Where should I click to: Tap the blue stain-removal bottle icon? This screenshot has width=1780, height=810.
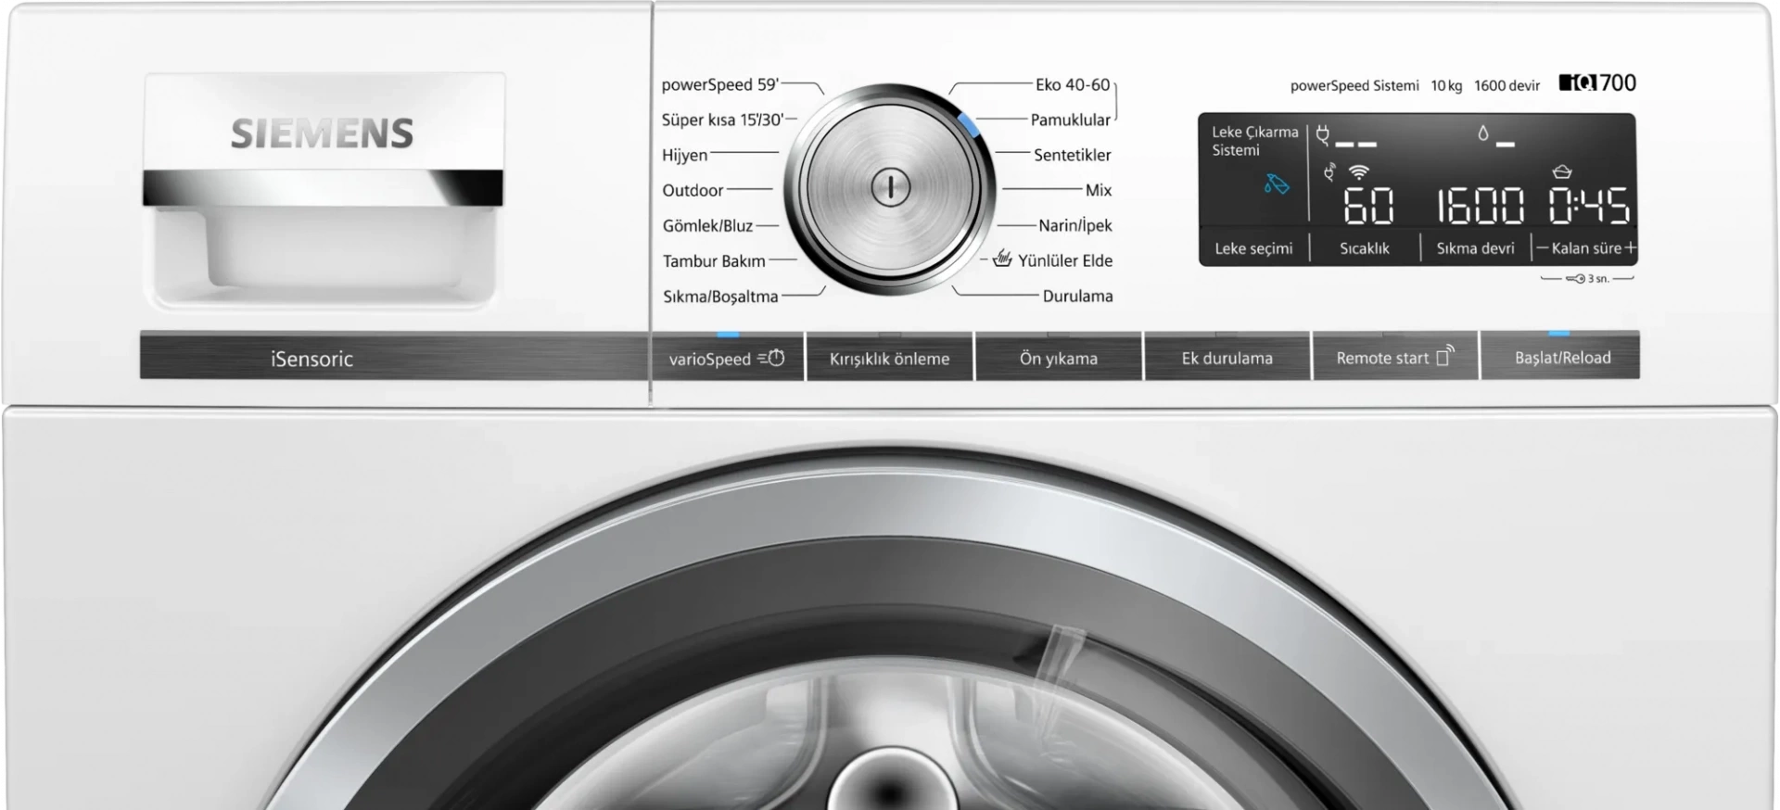click(1277, 184)
